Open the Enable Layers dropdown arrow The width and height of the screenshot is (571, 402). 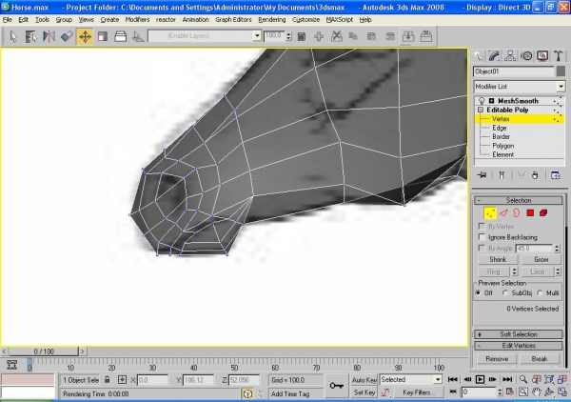[257, 35]
